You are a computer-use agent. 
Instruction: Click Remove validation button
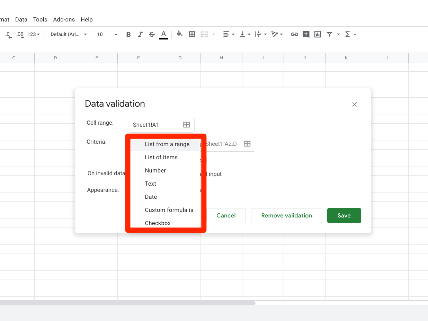tap(287, 215)
